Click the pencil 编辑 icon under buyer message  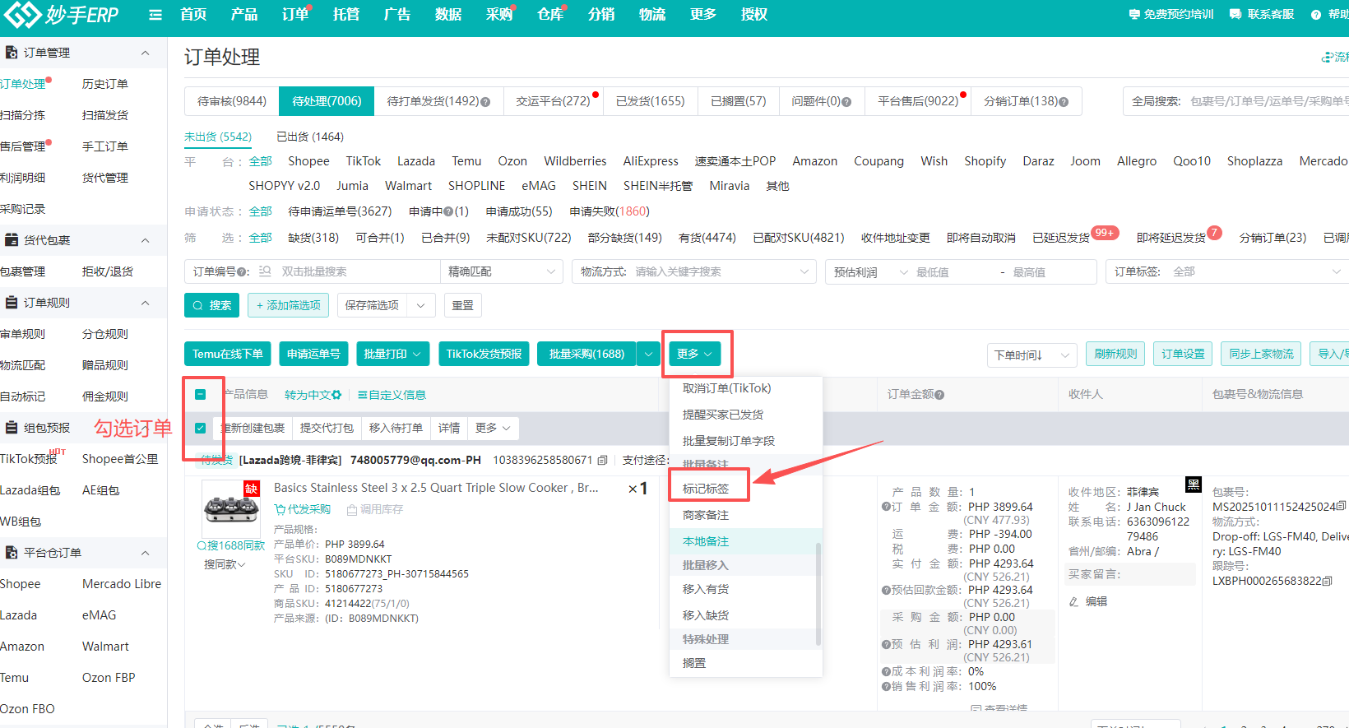(x=1074, y=601)
